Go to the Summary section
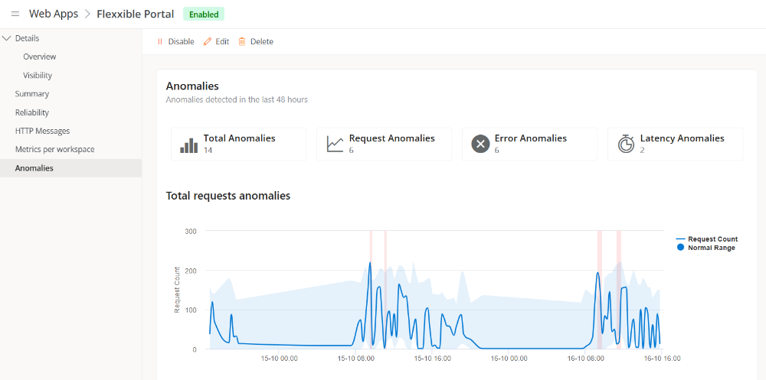766x380 pixels. click(32, 94)
